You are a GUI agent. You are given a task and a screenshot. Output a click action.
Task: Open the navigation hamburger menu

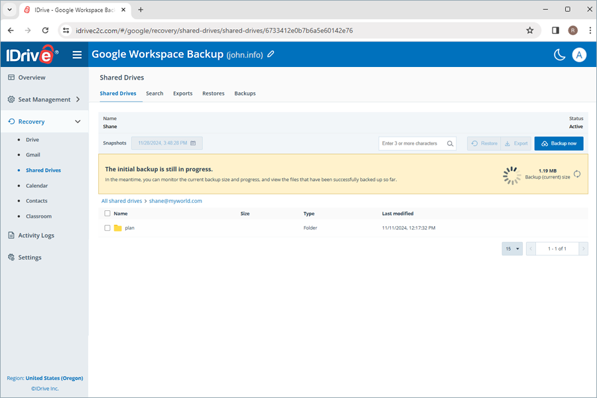point(77,54)
